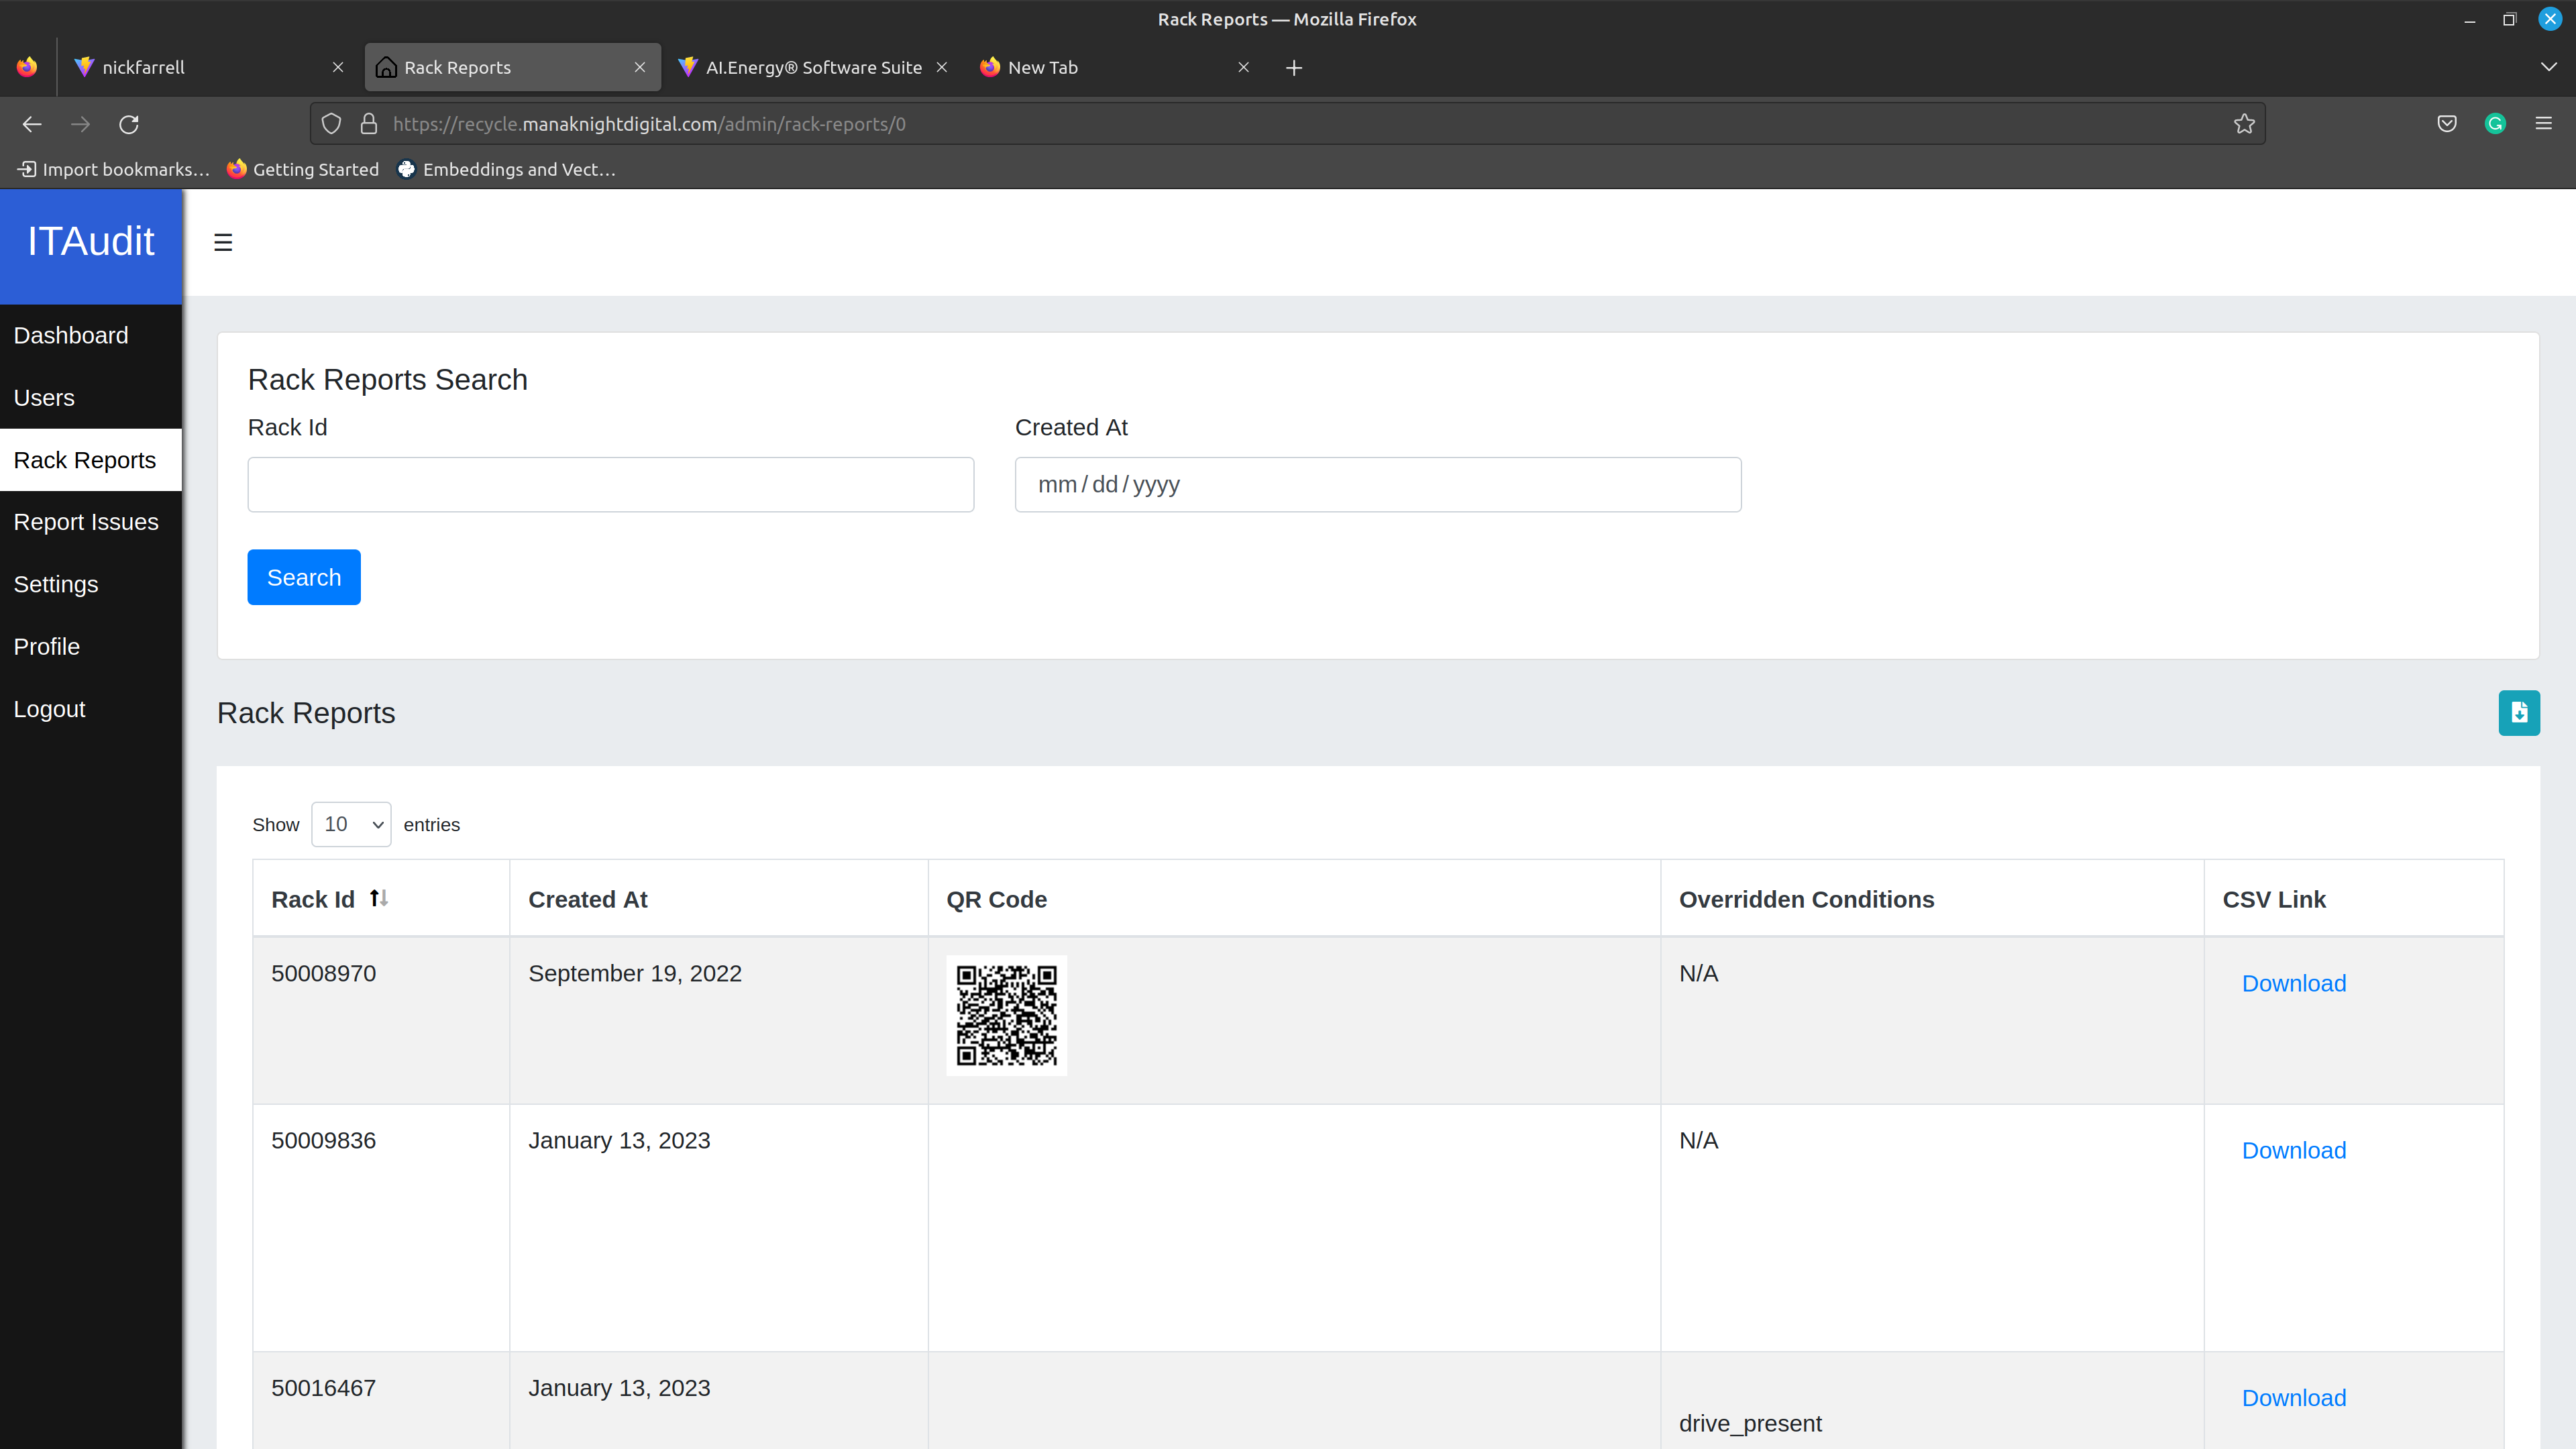Image resolution: width=2576 pixels, height=1449 pixels.
Task: Close the New Tab tab
Action: (x=1243, y=67)
